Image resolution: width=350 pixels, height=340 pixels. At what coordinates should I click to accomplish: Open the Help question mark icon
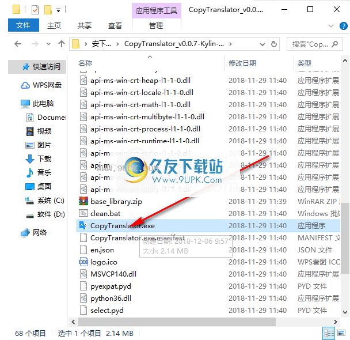point(343,26)
